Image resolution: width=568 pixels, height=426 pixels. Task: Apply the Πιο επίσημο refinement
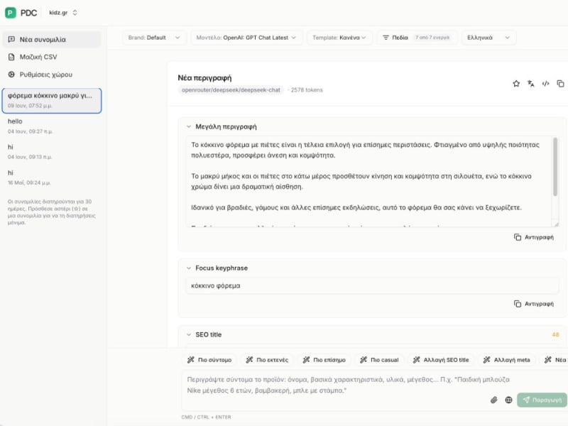coord(324,360)
